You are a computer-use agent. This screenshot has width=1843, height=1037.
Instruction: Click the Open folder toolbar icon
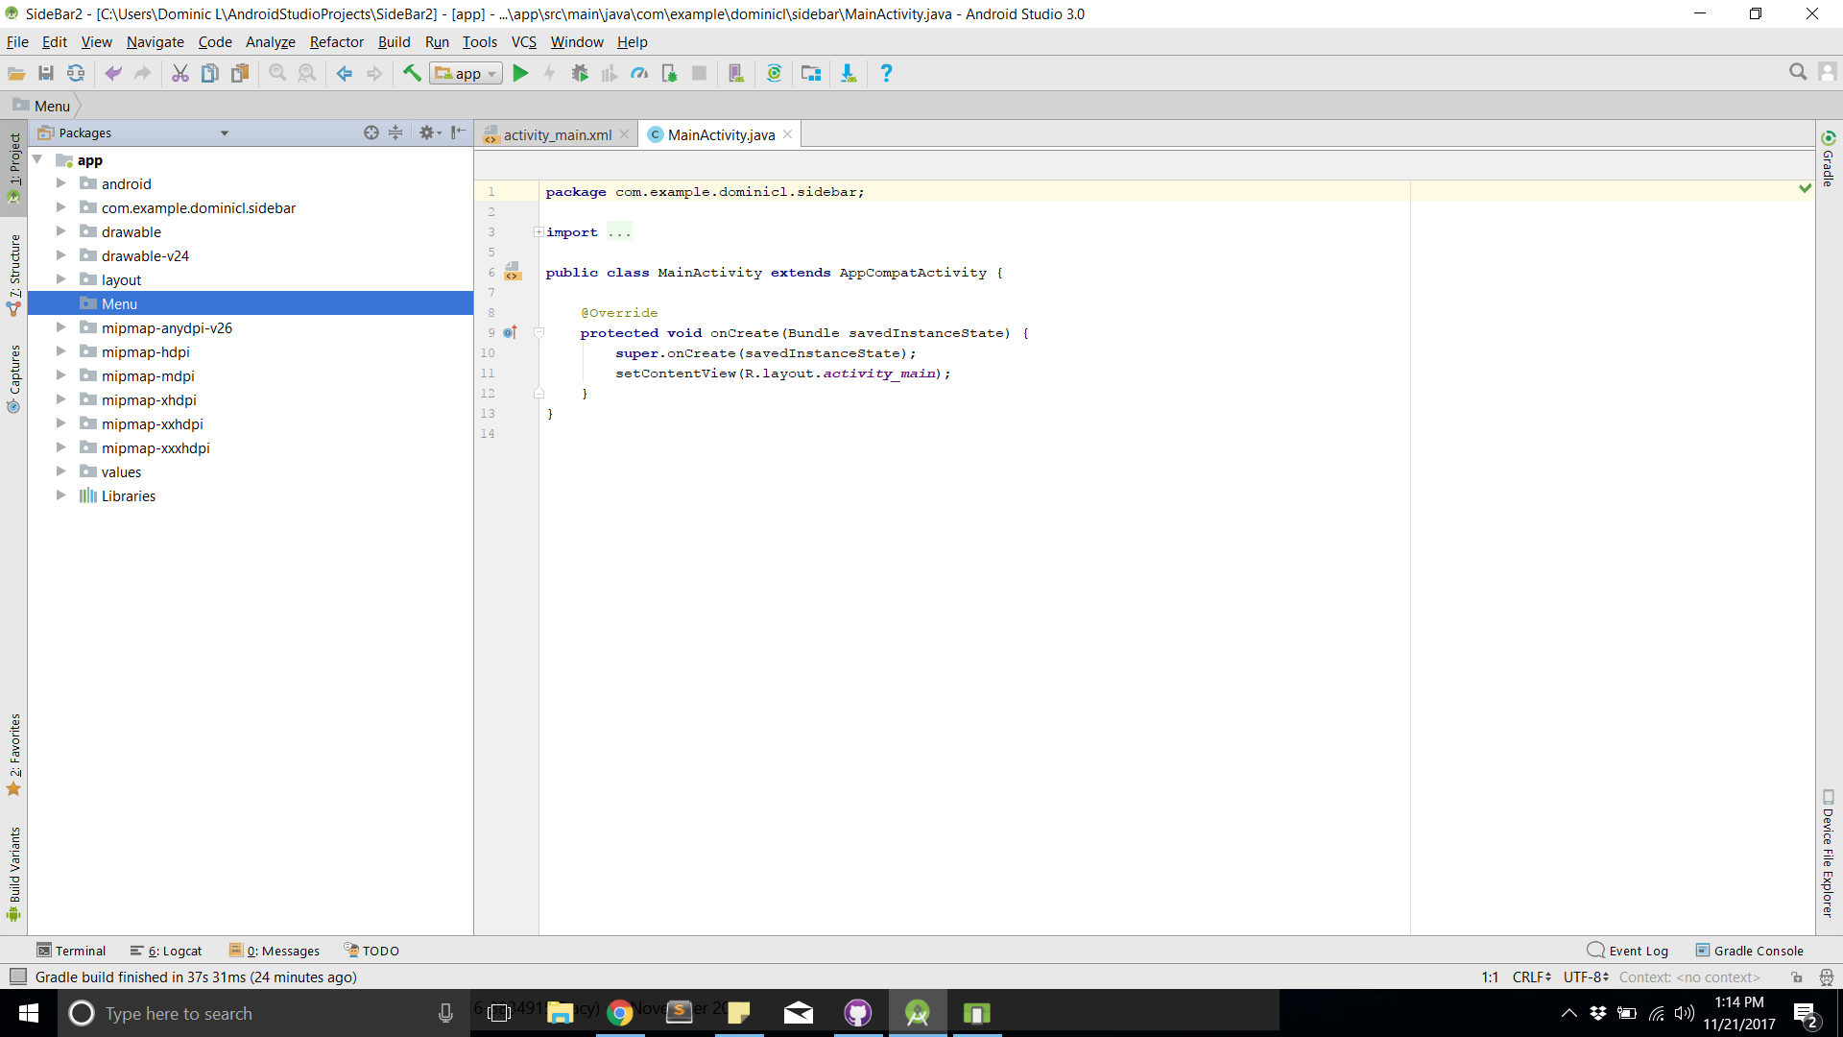coord(16,73)
